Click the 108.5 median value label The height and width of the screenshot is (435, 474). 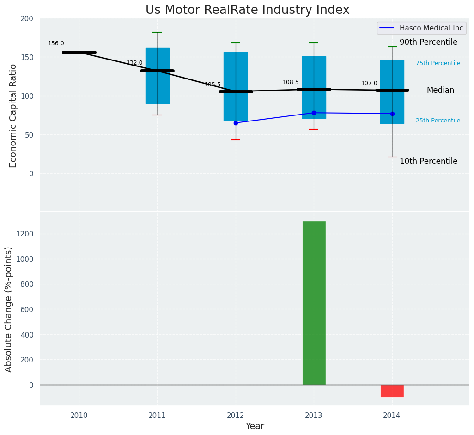click(x=291, y=82)
